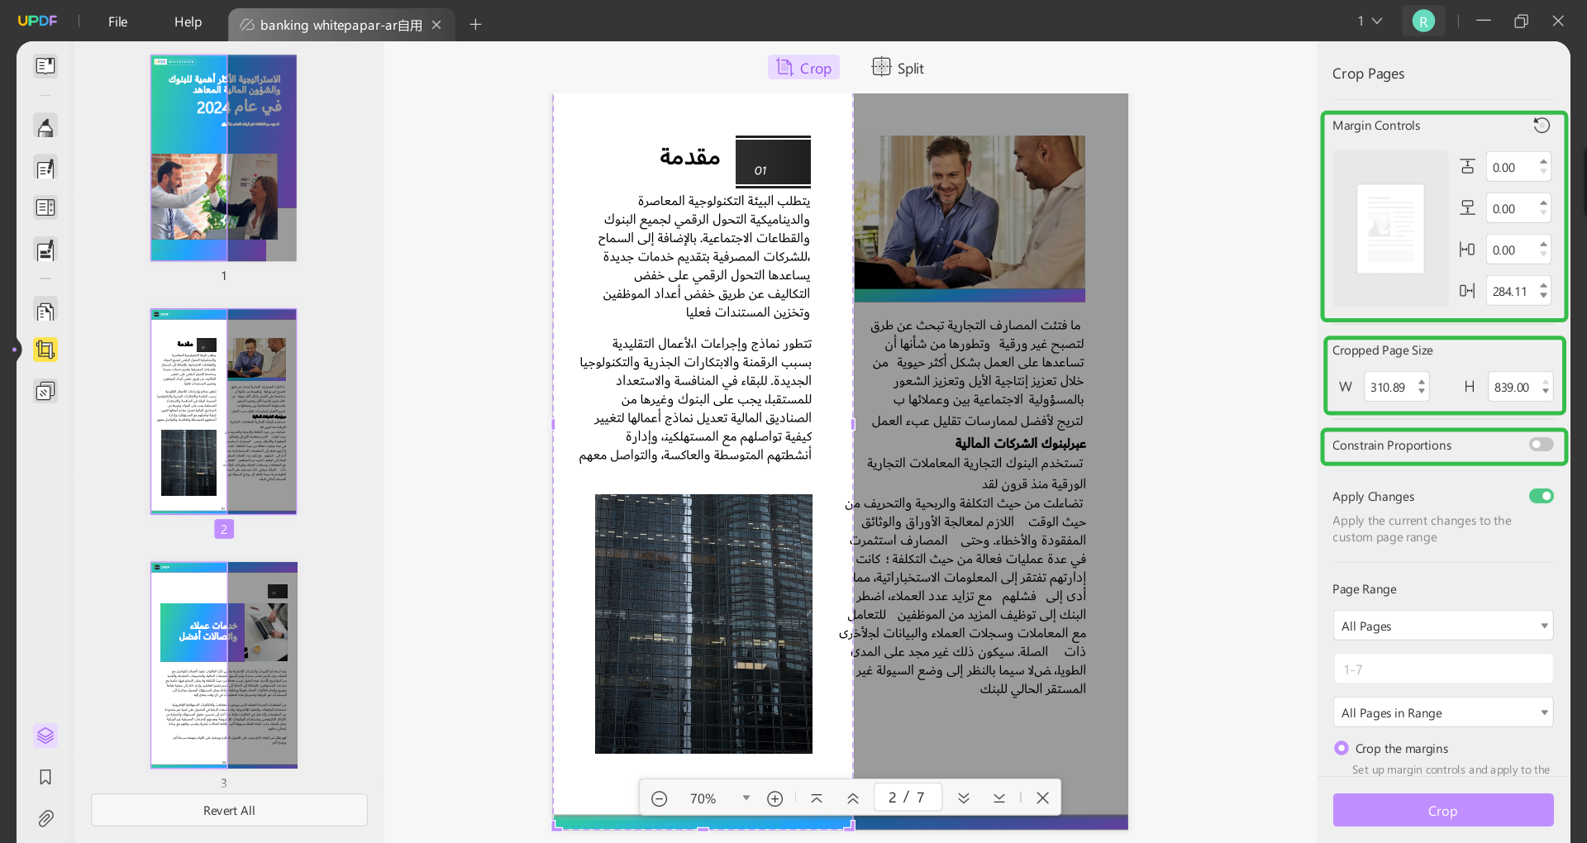Increase the top margin value stepper
This screenshot has width=1587, height=843.
(x=1543, y=162)
